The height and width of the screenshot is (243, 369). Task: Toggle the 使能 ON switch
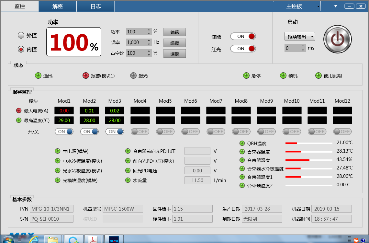coord(243,36)
